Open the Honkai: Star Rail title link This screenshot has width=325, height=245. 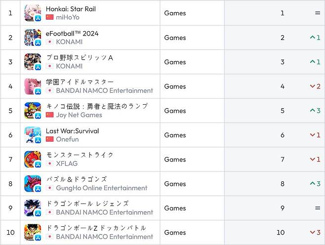click(x=71, y=9)
